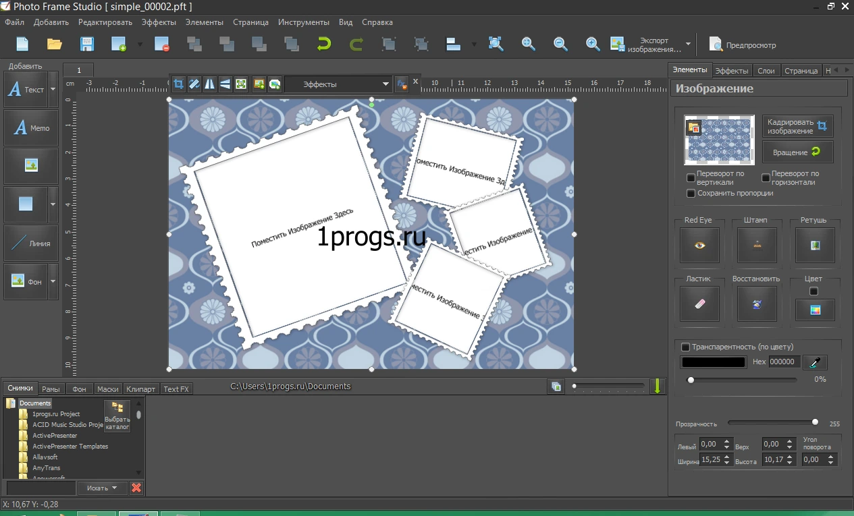Undo the last action green arrow

(324, 45)
